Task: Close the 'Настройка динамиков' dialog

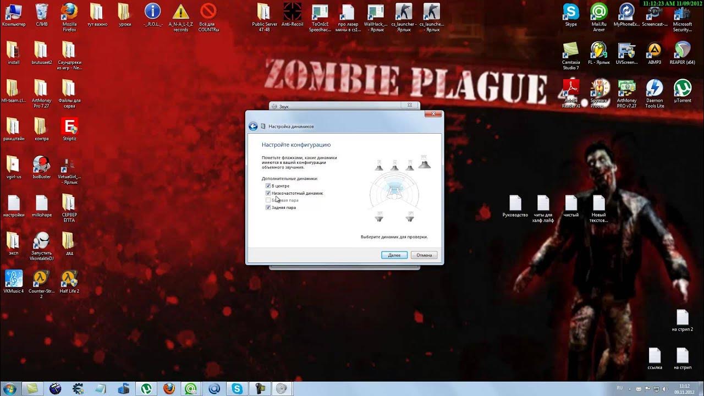Action: point(433,114)
